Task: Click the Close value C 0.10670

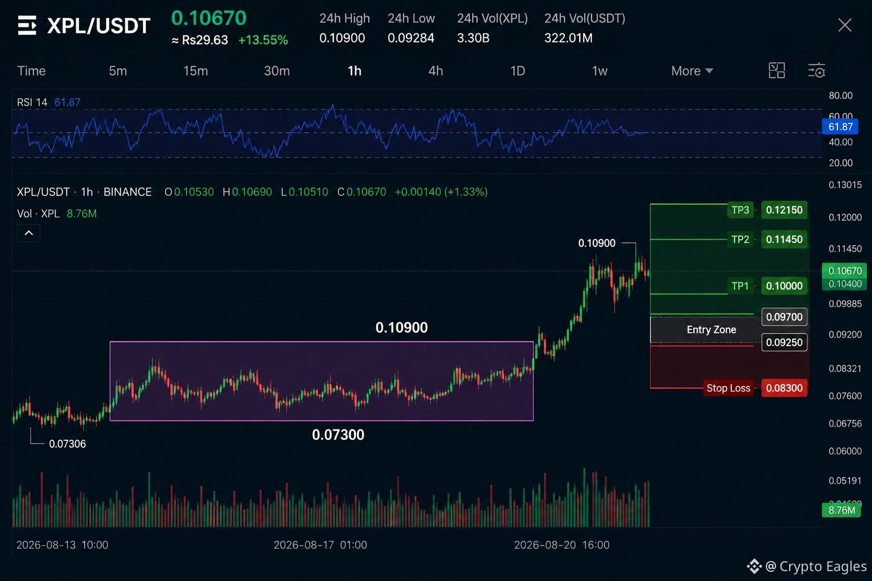Action: [x=362, y=192]
